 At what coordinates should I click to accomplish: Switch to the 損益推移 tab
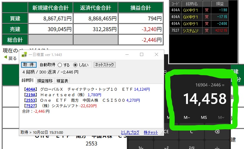pos(45,81)
